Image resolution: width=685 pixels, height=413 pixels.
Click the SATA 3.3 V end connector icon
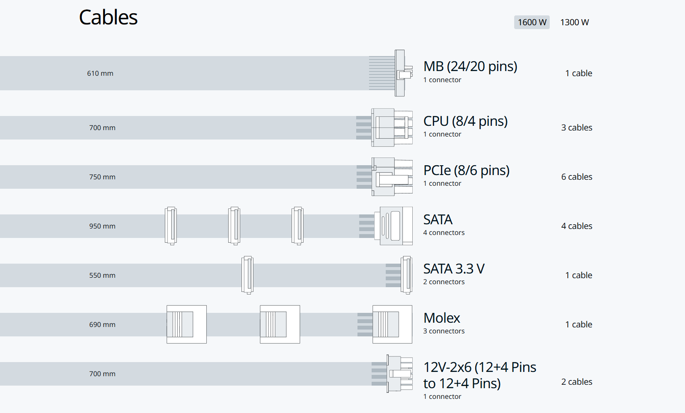(x=406, y=275)
